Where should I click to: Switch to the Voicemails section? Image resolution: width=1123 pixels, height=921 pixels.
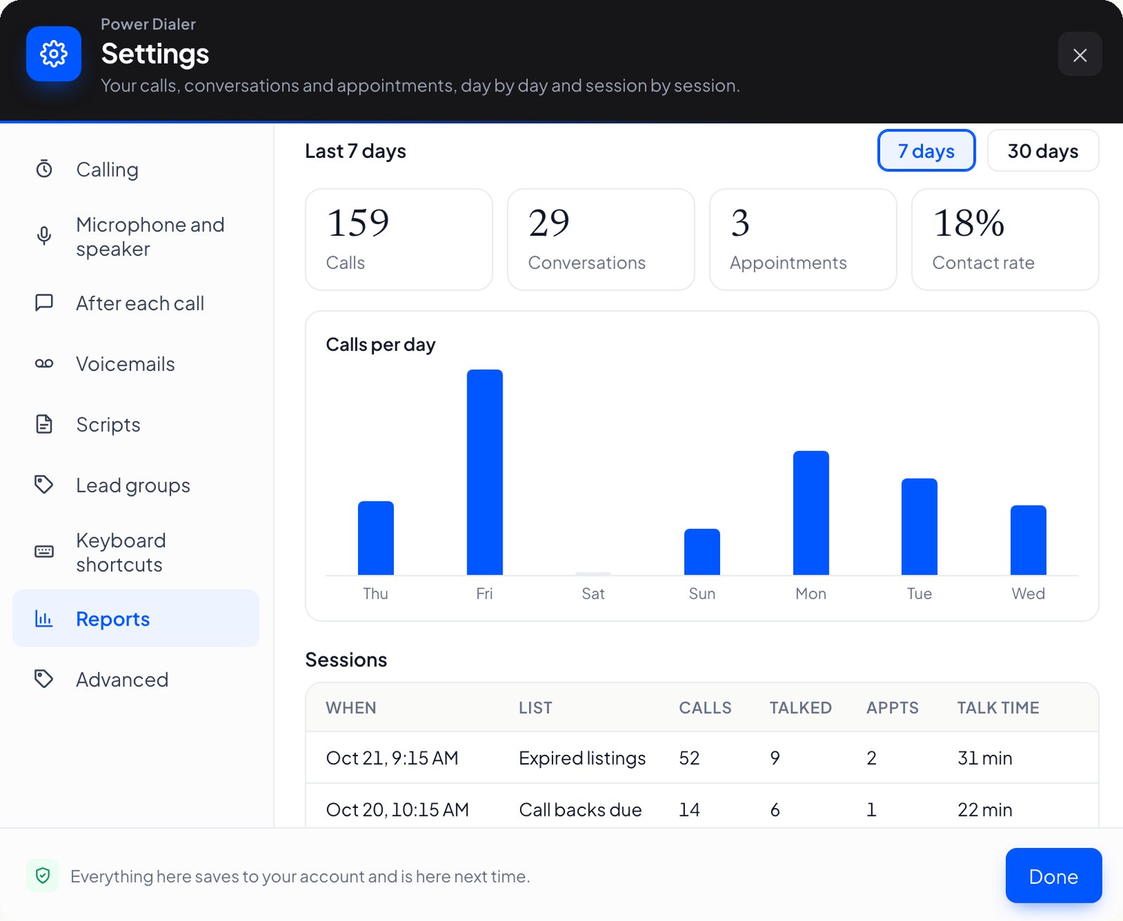tap(136, 364)
